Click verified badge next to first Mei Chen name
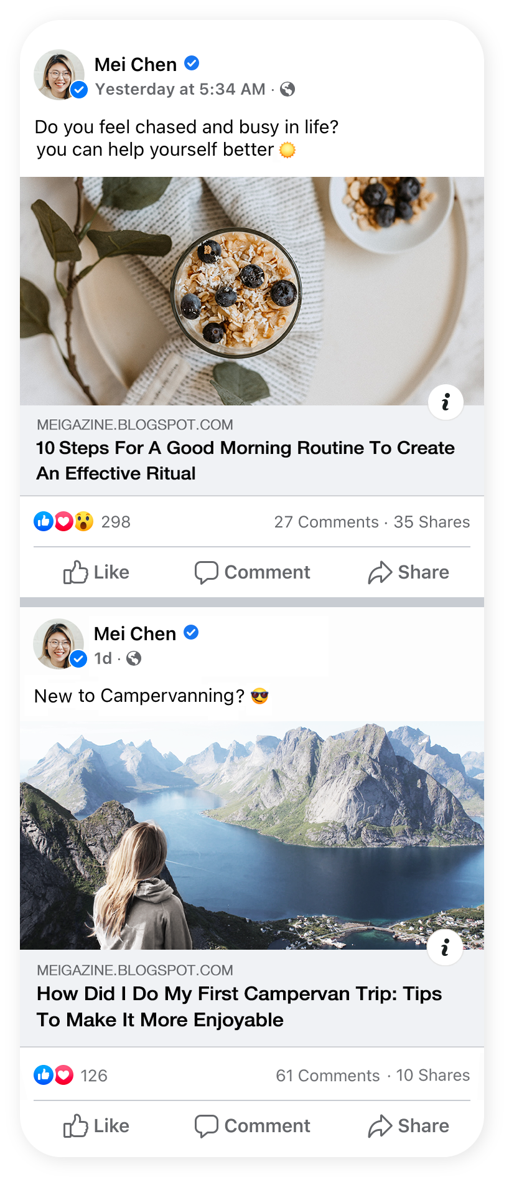 192,64
